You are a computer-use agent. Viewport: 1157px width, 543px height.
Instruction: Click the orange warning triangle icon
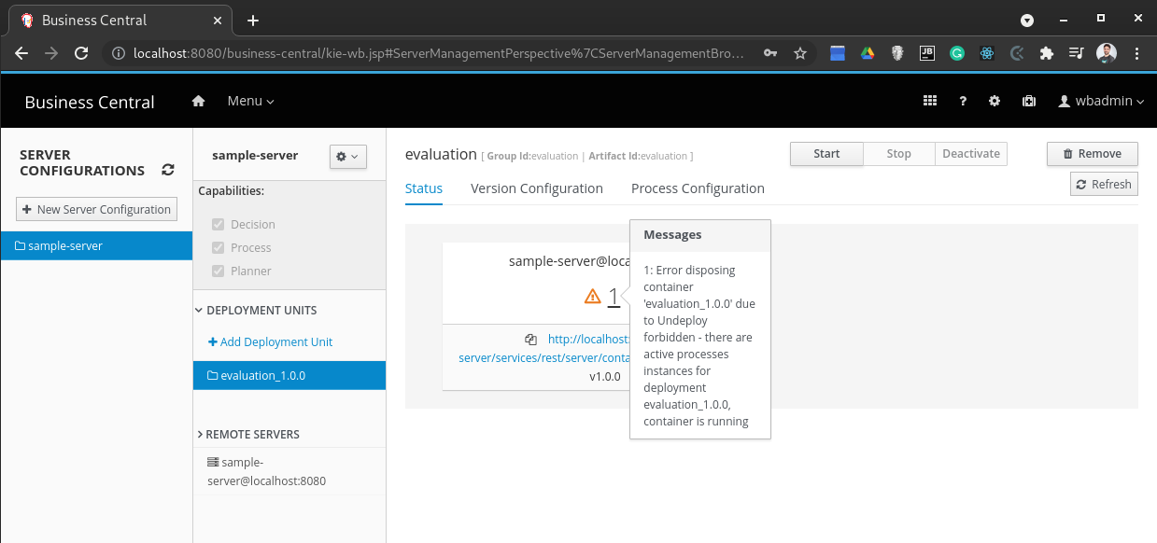[592, 297]
